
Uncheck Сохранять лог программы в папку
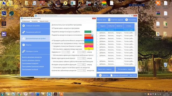point(52,43)
